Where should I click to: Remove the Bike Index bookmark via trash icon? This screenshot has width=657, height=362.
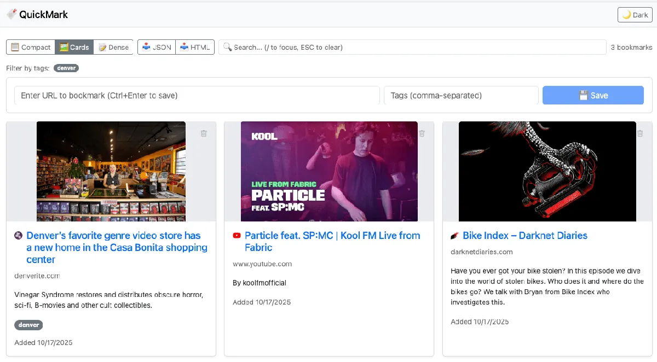click(639, 133)
